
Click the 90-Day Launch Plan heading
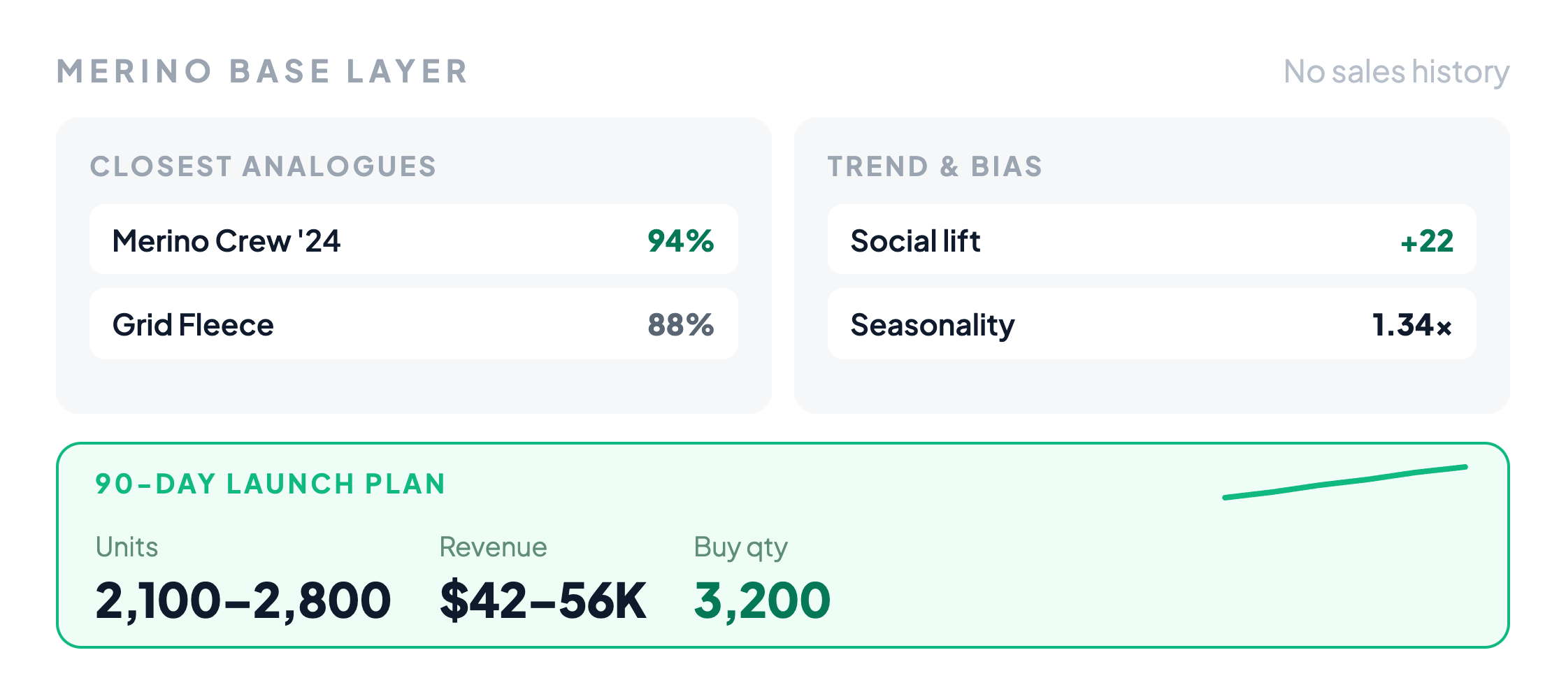(270, 484)
